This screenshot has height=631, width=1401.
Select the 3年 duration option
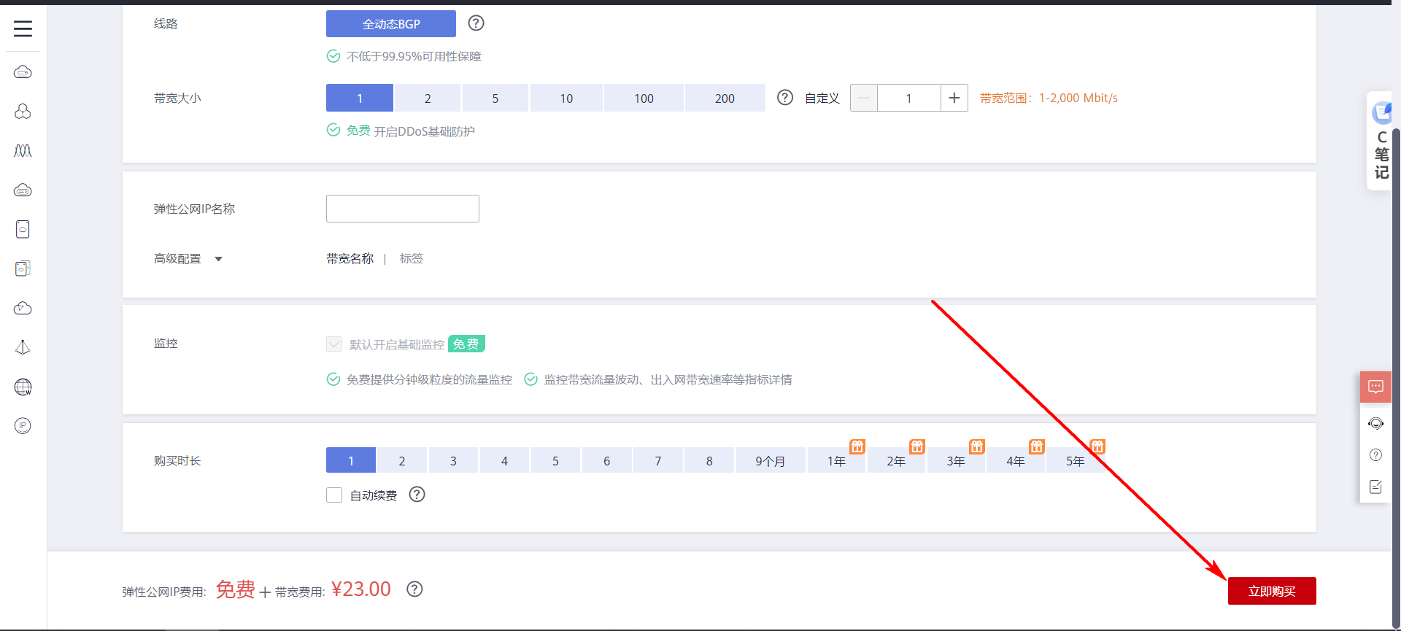[956, 460]
